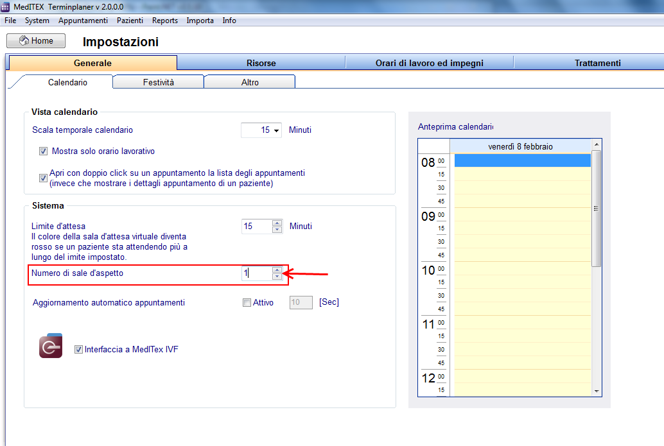Open the Festività sub-tab
The width and height of the screenshot is (664, 446).
159,82
